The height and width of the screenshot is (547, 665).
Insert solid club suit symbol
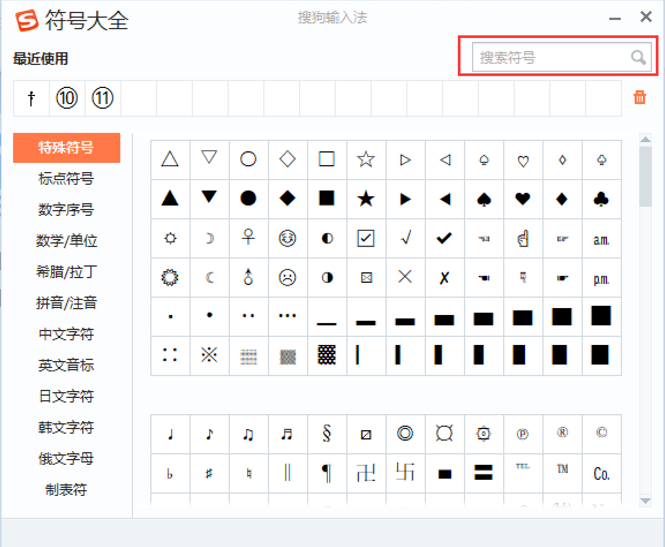602,199
